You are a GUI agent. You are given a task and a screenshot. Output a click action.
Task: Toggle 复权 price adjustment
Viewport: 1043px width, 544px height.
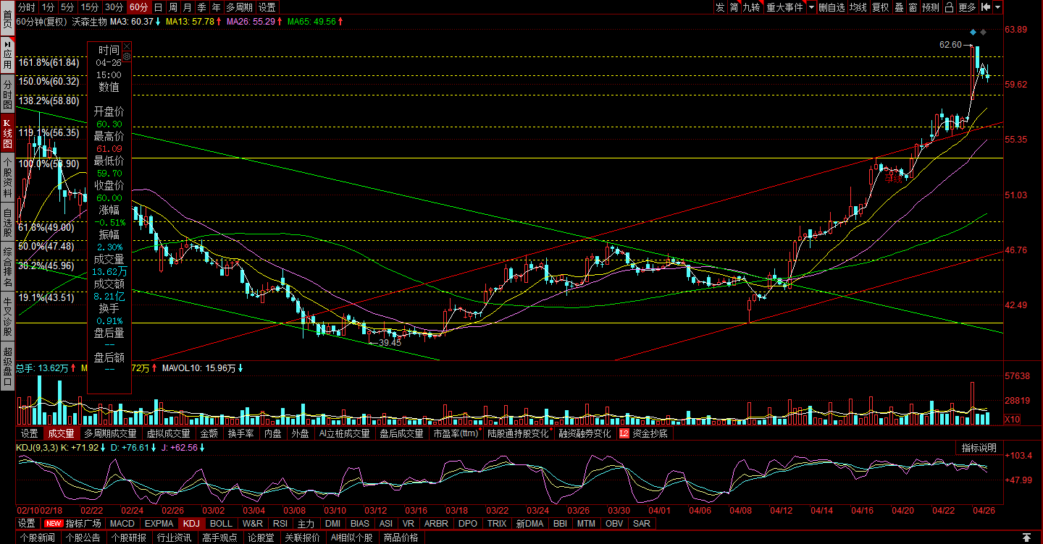[x=880, y=7]
